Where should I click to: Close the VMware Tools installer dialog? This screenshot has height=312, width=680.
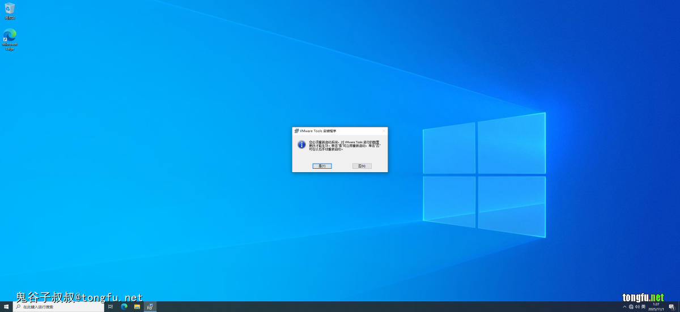(x=384, y=131)
